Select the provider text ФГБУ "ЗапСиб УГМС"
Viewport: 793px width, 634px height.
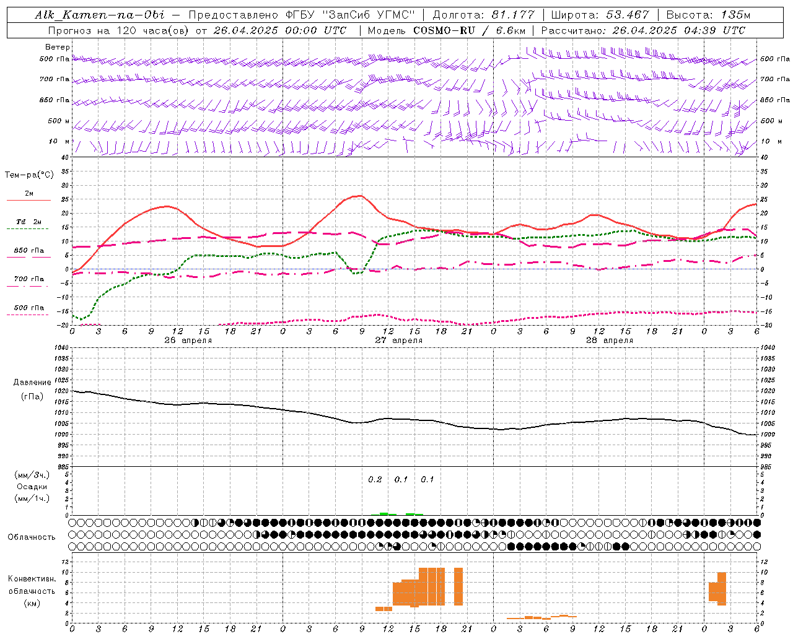(350, 15)
